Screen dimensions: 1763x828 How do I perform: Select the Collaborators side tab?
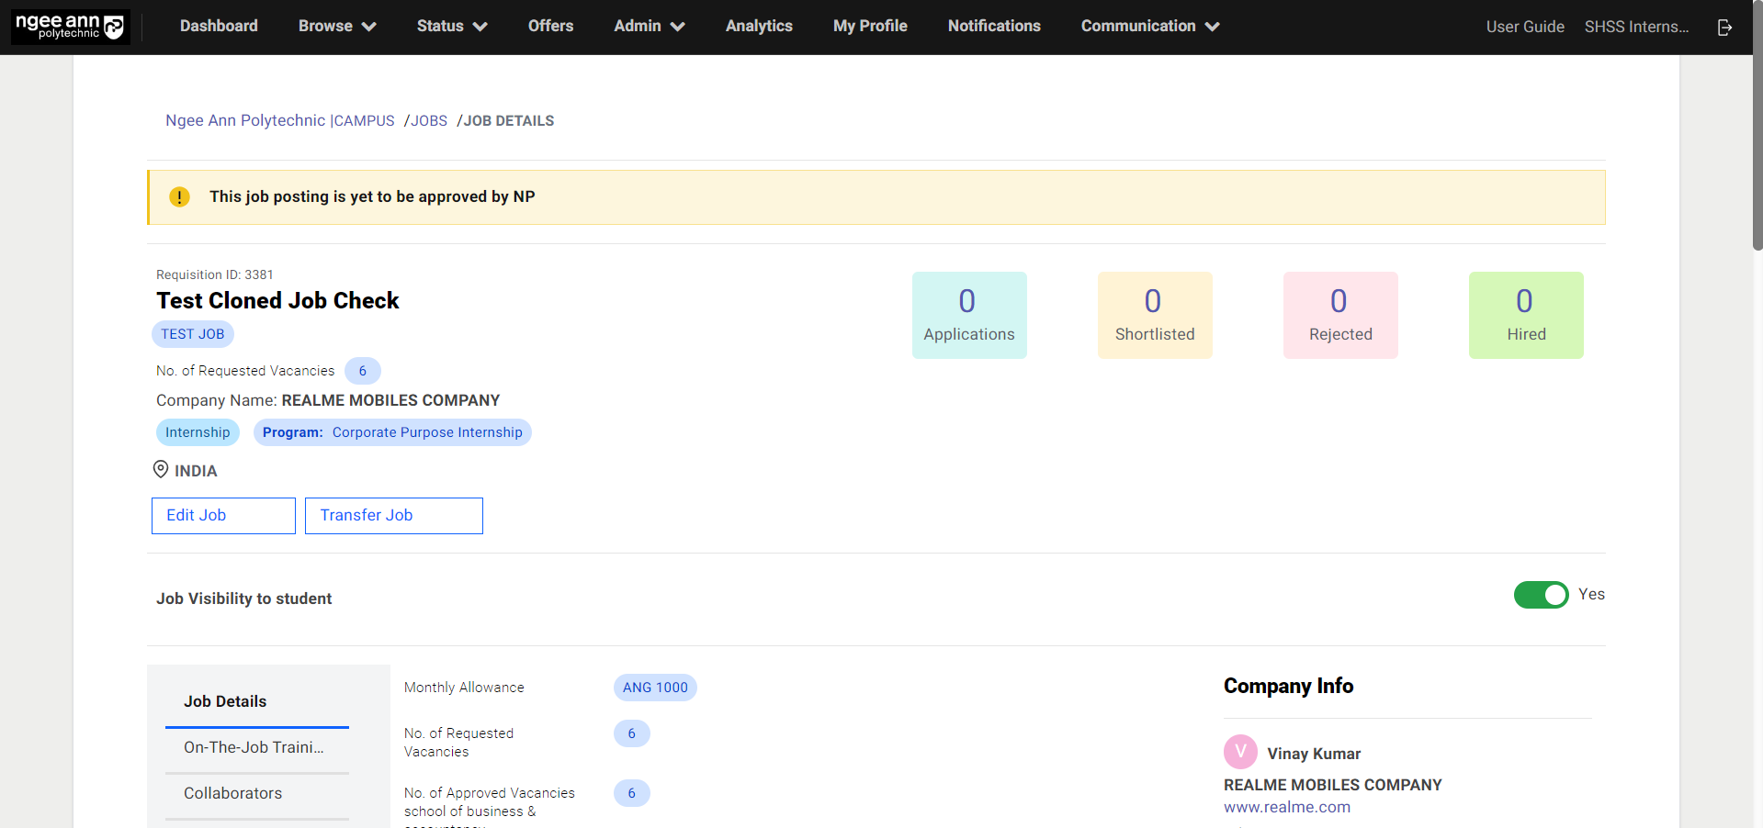point(233,793)
